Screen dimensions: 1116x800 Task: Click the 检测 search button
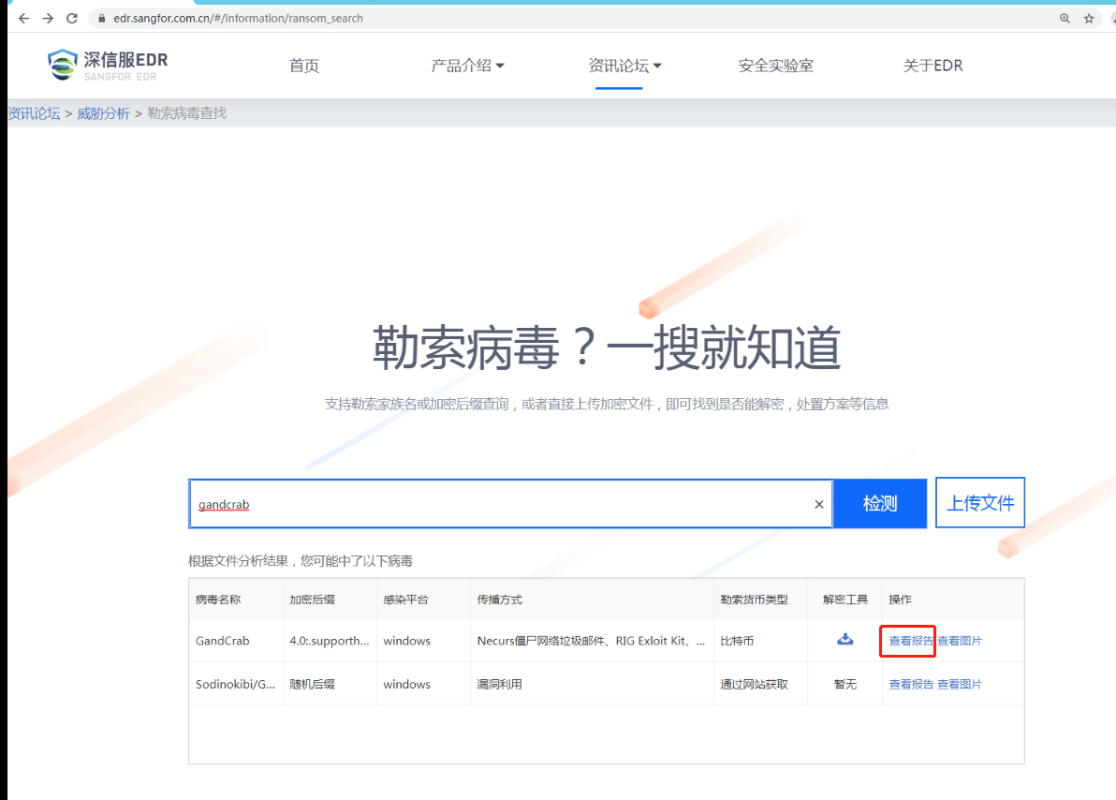pos(879,503)
